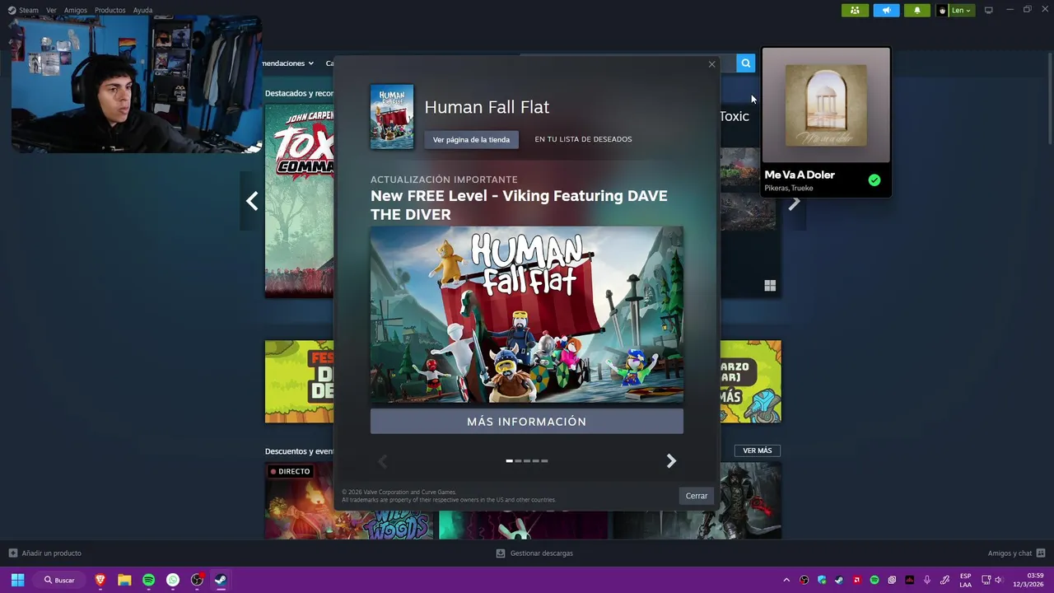
Task: Go to next update with right arrow
Action: tap(671, 461)
